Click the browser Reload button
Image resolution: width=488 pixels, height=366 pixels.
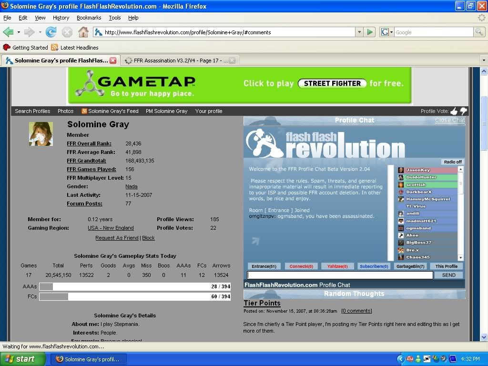51,32
